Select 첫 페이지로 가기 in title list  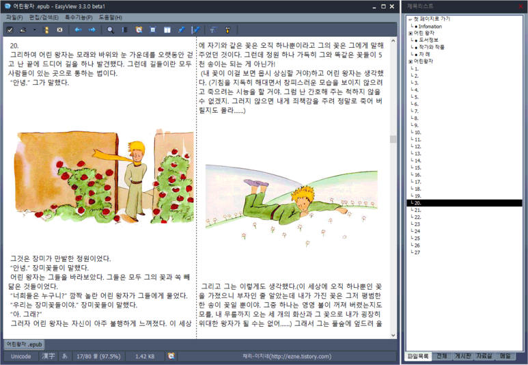coord(432,19)
